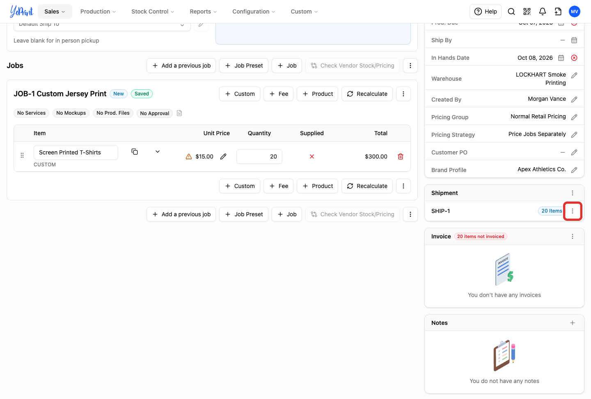This screenshot has height=399, width=591.
Task: Clear the In Hands Date
Action: pyautogui.click(x=574, y=58)
